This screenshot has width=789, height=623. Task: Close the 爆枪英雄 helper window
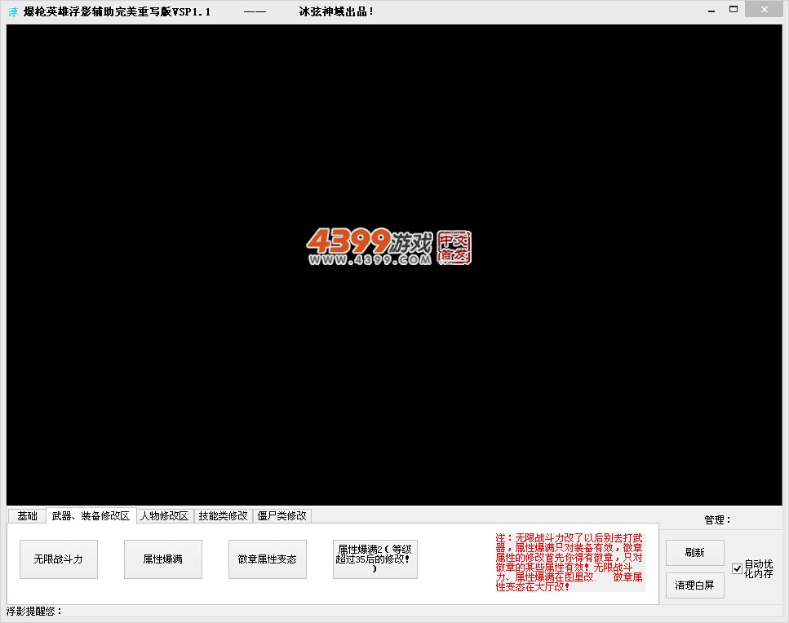point(764,10)
